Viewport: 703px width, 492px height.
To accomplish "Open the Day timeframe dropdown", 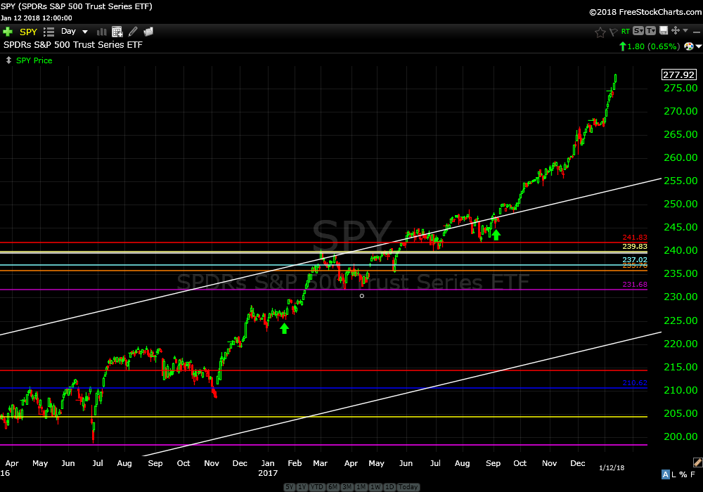I will 75,32.
